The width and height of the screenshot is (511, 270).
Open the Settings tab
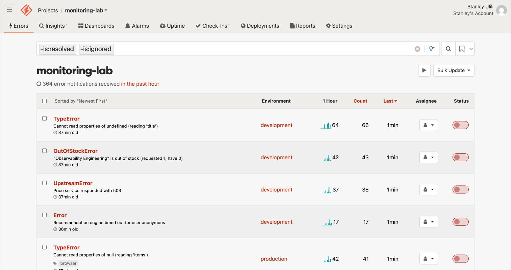[x=339, y=26]
